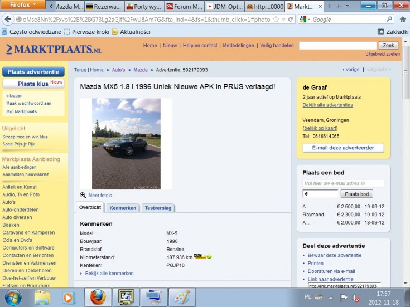Switch to the JDM-Opt... tab
The image size is (410, 307).
click(224, 7)
